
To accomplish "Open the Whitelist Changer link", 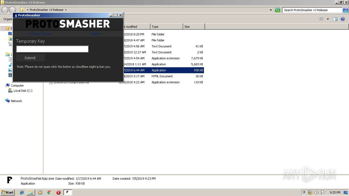I will (40, 34).
